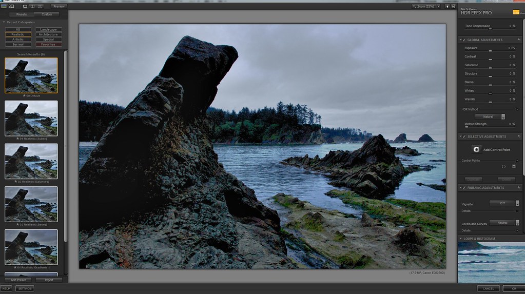Viewport: 525px width, 294px height.
Task: Open the Vignette dropdown
Action: [504, 203]
